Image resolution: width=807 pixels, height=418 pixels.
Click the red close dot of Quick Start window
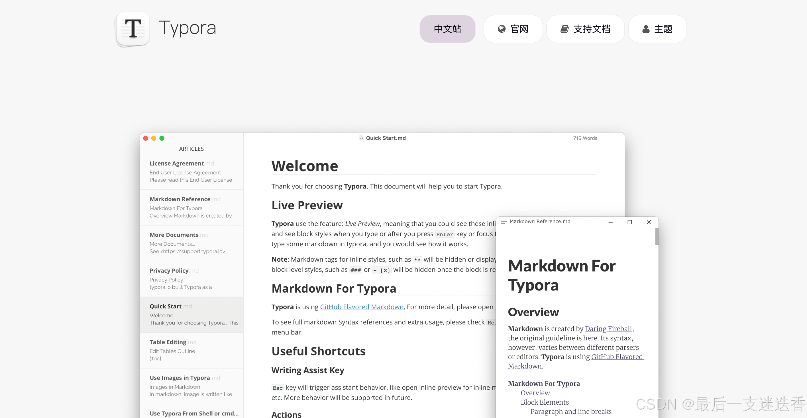[146, 138]
